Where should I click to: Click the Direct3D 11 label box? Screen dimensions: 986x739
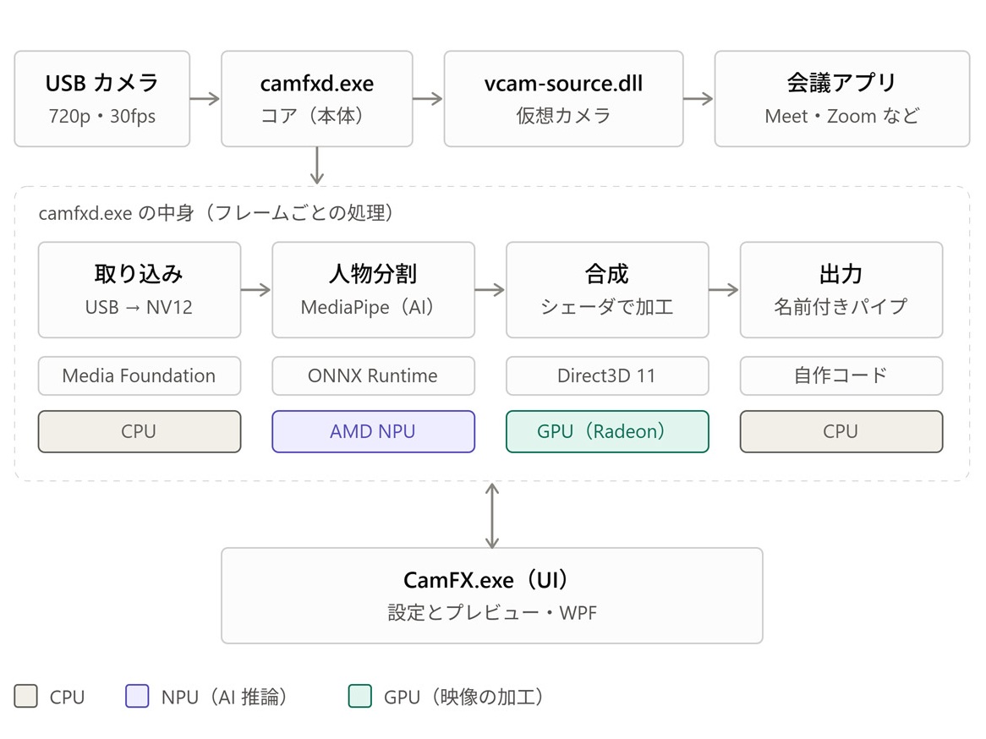point(607,375)
